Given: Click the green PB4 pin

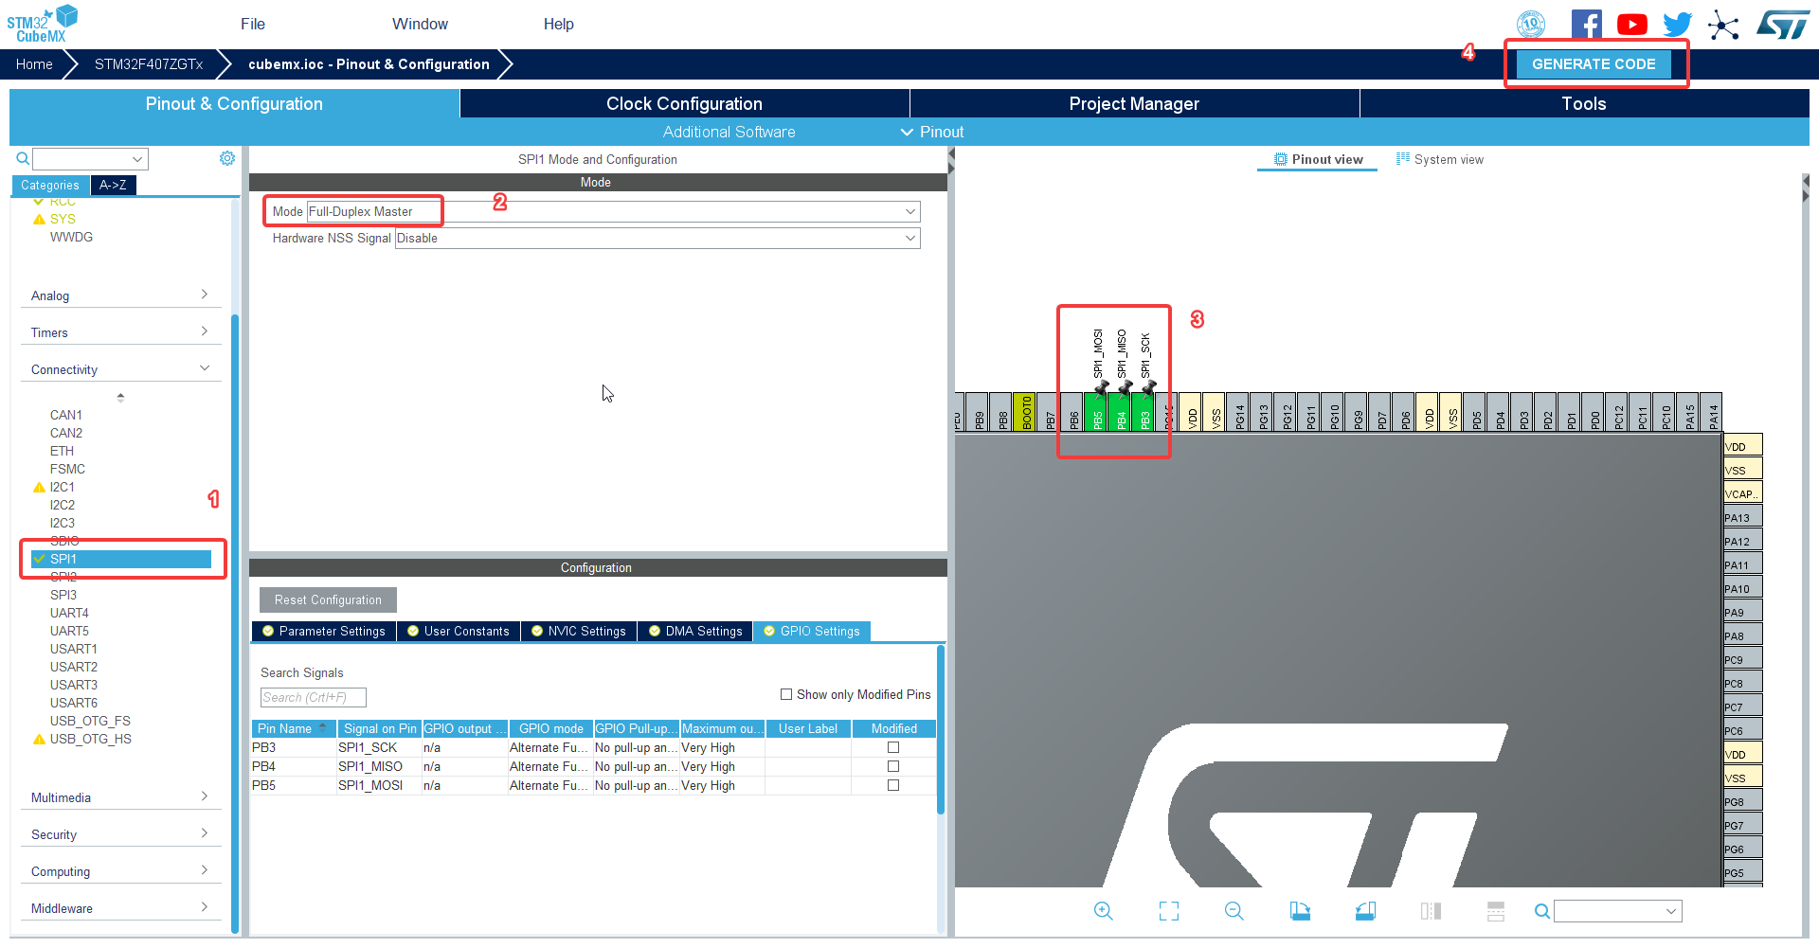Looking at the screenshot, I should pyautogui.click(x=1121, y=412).
